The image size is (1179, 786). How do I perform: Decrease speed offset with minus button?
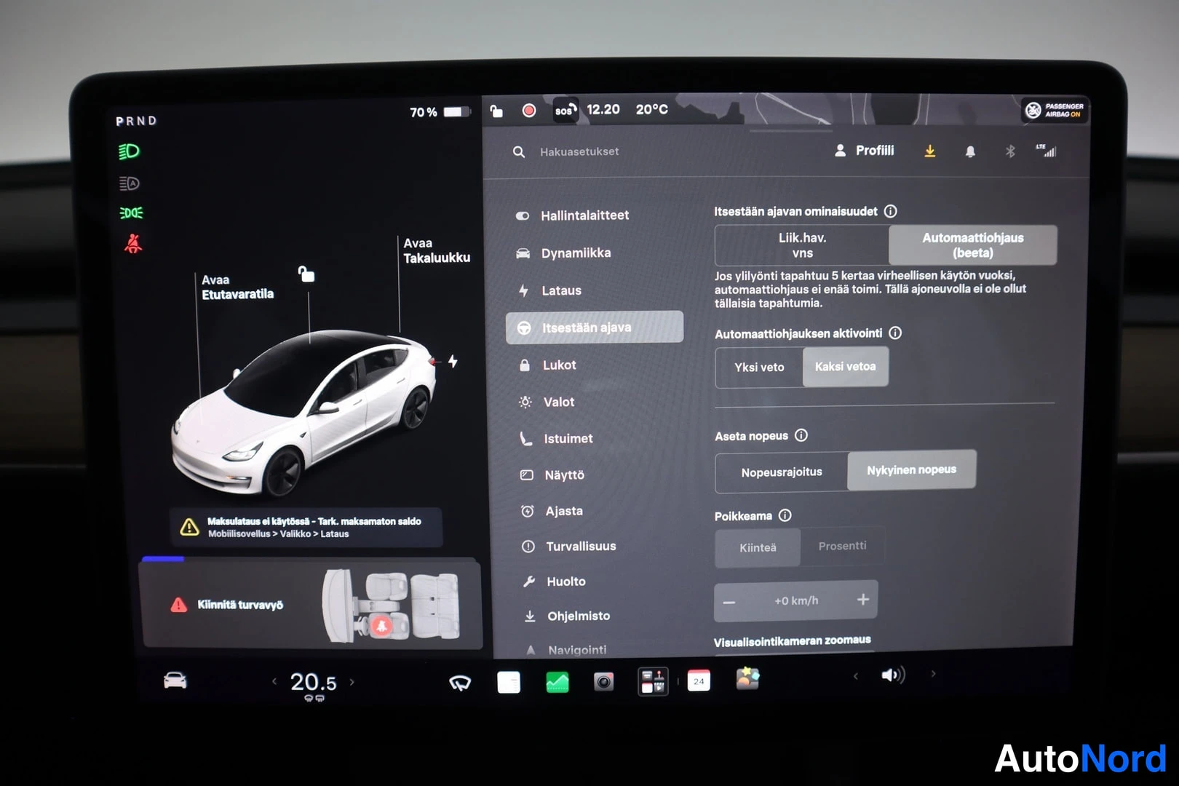point(729,603)
